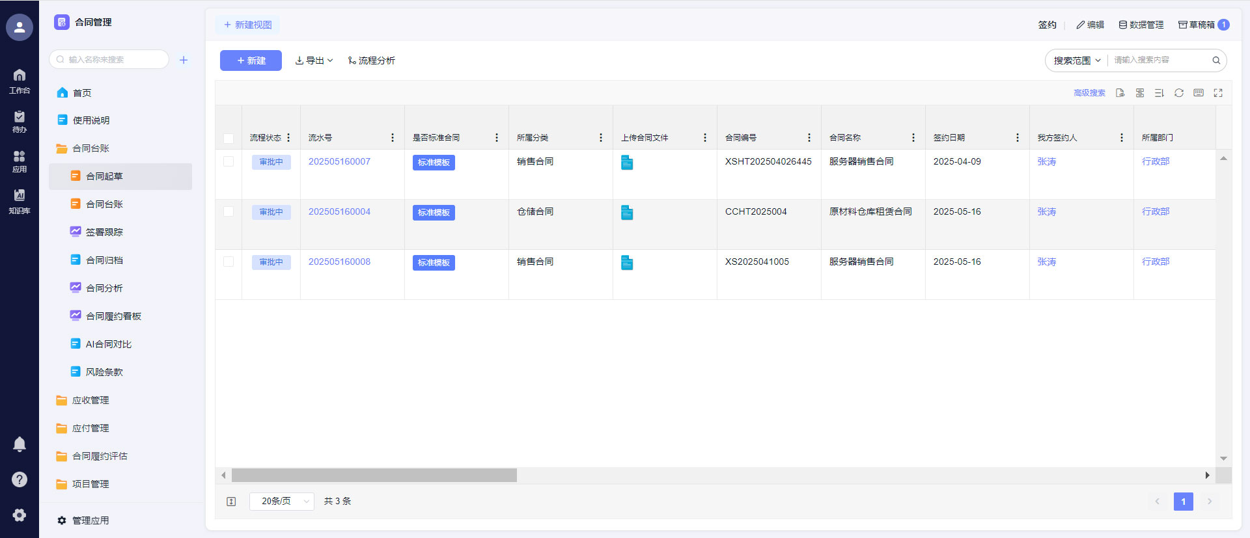This screenshot has height=538, width=1250.
Task: Change the 20条/页 page size dropdown
Action: click(x=281, y=501)
